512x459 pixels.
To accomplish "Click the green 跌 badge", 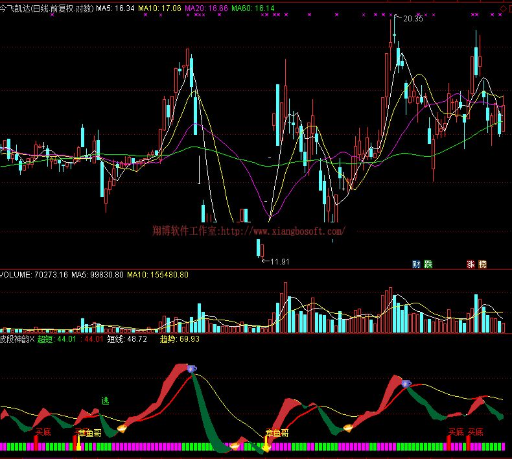I will 428,264.
